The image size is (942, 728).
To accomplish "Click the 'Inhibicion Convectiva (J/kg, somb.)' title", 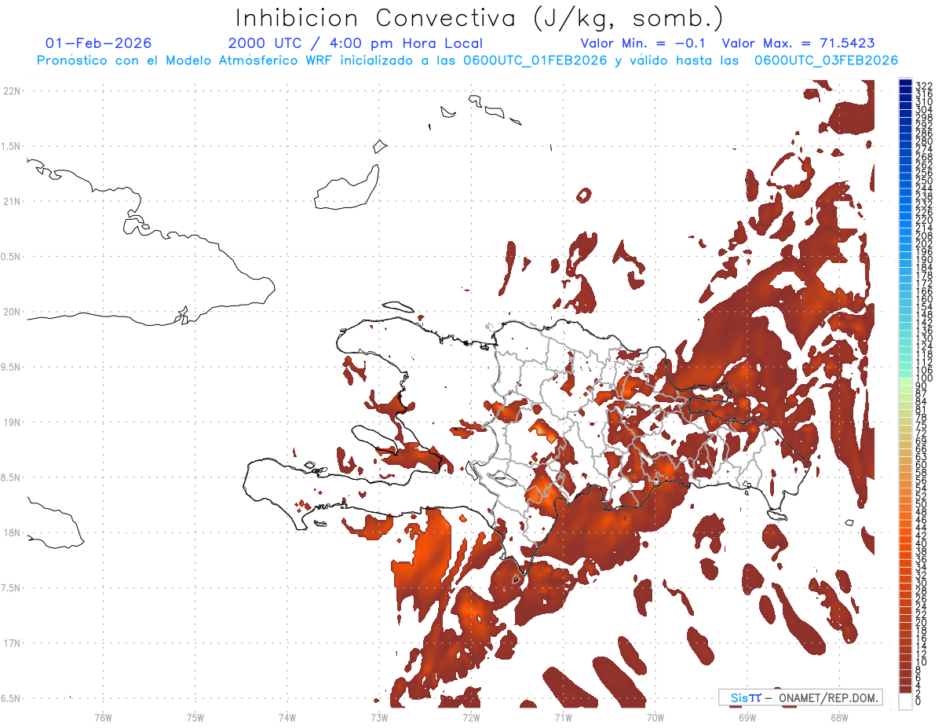I will tap(480, 17).
